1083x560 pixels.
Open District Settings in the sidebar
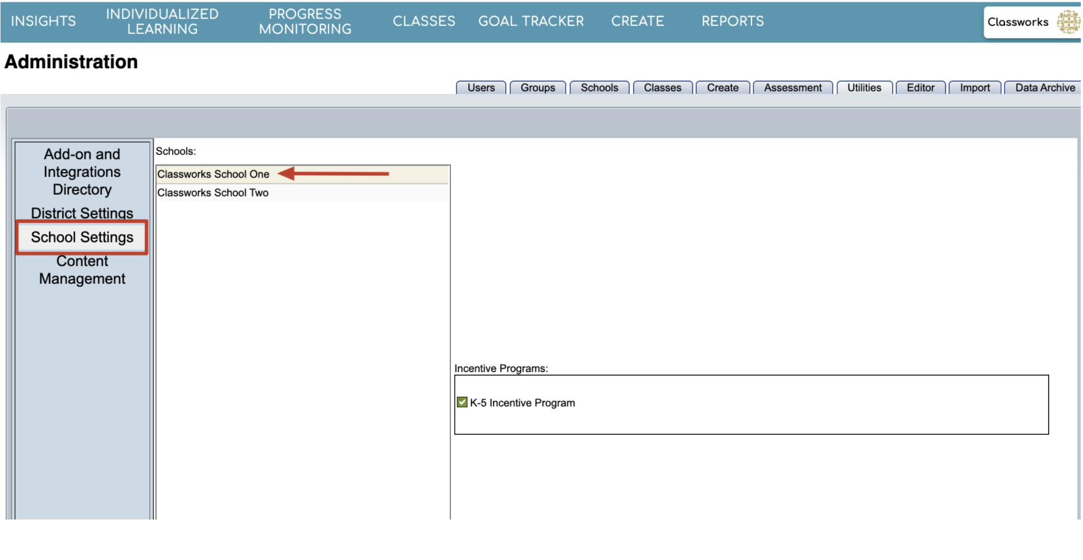(x=82, y=213)
